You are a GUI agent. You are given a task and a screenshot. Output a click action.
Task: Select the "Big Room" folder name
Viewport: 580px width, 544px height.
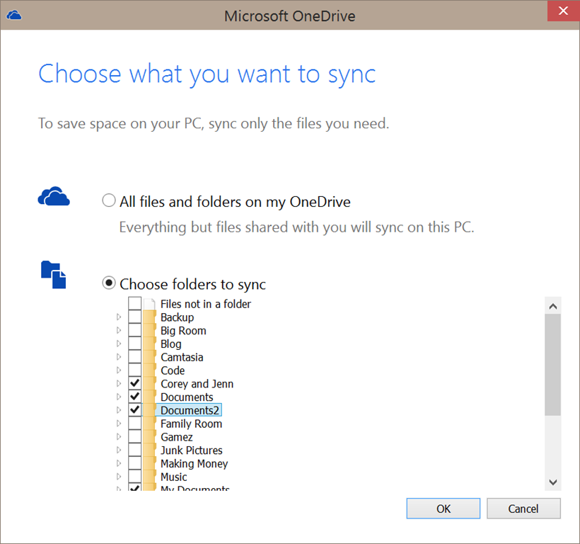(x=183, y=331)
